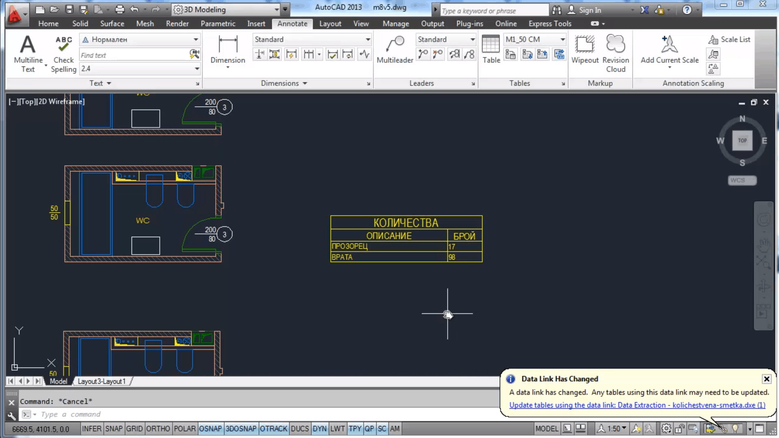
Task: Click the Extract Data icon in Tables panel
Action: pos(559,54)
